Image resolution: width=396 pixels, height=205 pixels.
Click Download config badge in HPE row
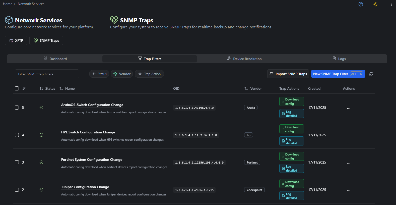point(292,129)
